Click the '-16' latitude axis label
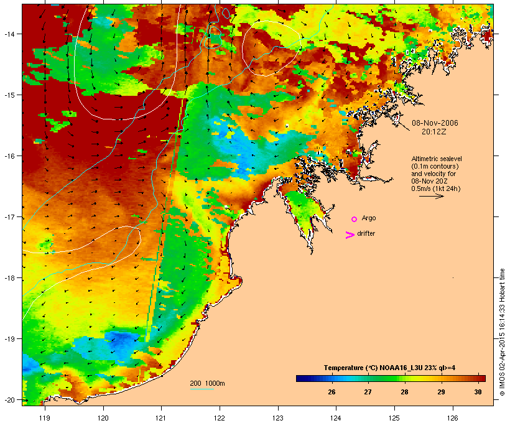 click(x=9, y=156)
